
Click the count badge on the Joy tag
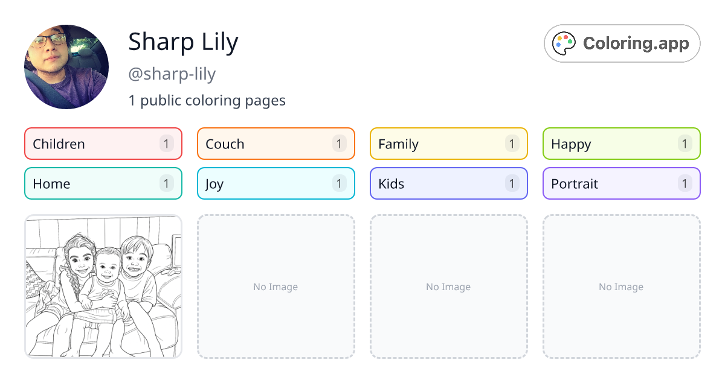(x=339, y=183)
